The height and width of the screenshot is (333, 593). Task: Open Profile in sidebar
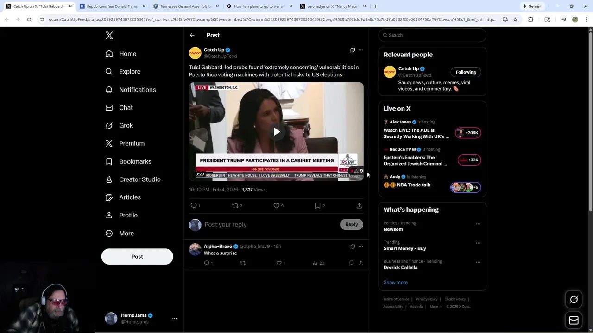[121, 215]
